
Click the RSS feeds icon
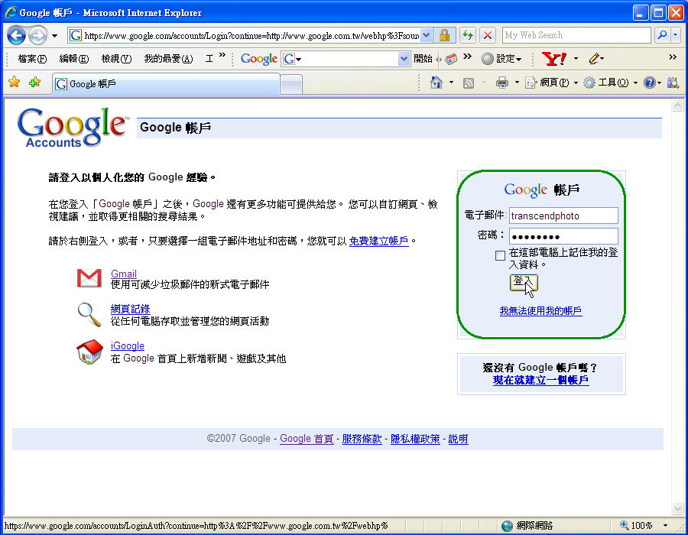[x=468, y=83]
